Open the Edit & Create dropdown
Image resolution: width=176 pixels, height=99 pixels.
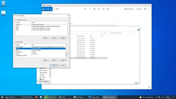pyautogui.click(x=130, y=9)
